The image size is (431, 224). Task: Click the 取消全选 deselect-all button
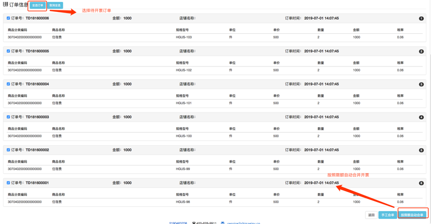click(55, 5)
